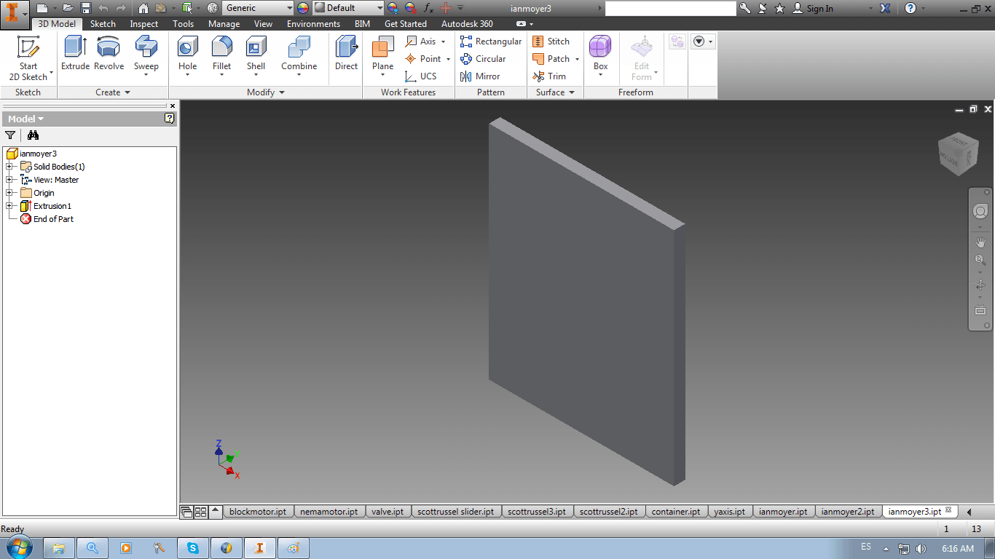Select the Trim surface tool

point(549,76)
